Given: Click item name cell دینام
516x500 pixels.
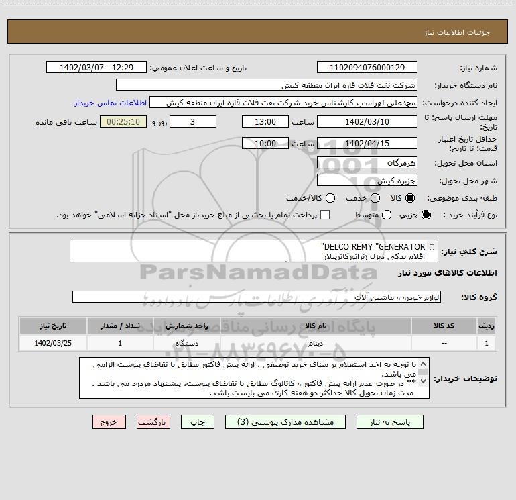Looking at the screenshot, I should (316, 343).
